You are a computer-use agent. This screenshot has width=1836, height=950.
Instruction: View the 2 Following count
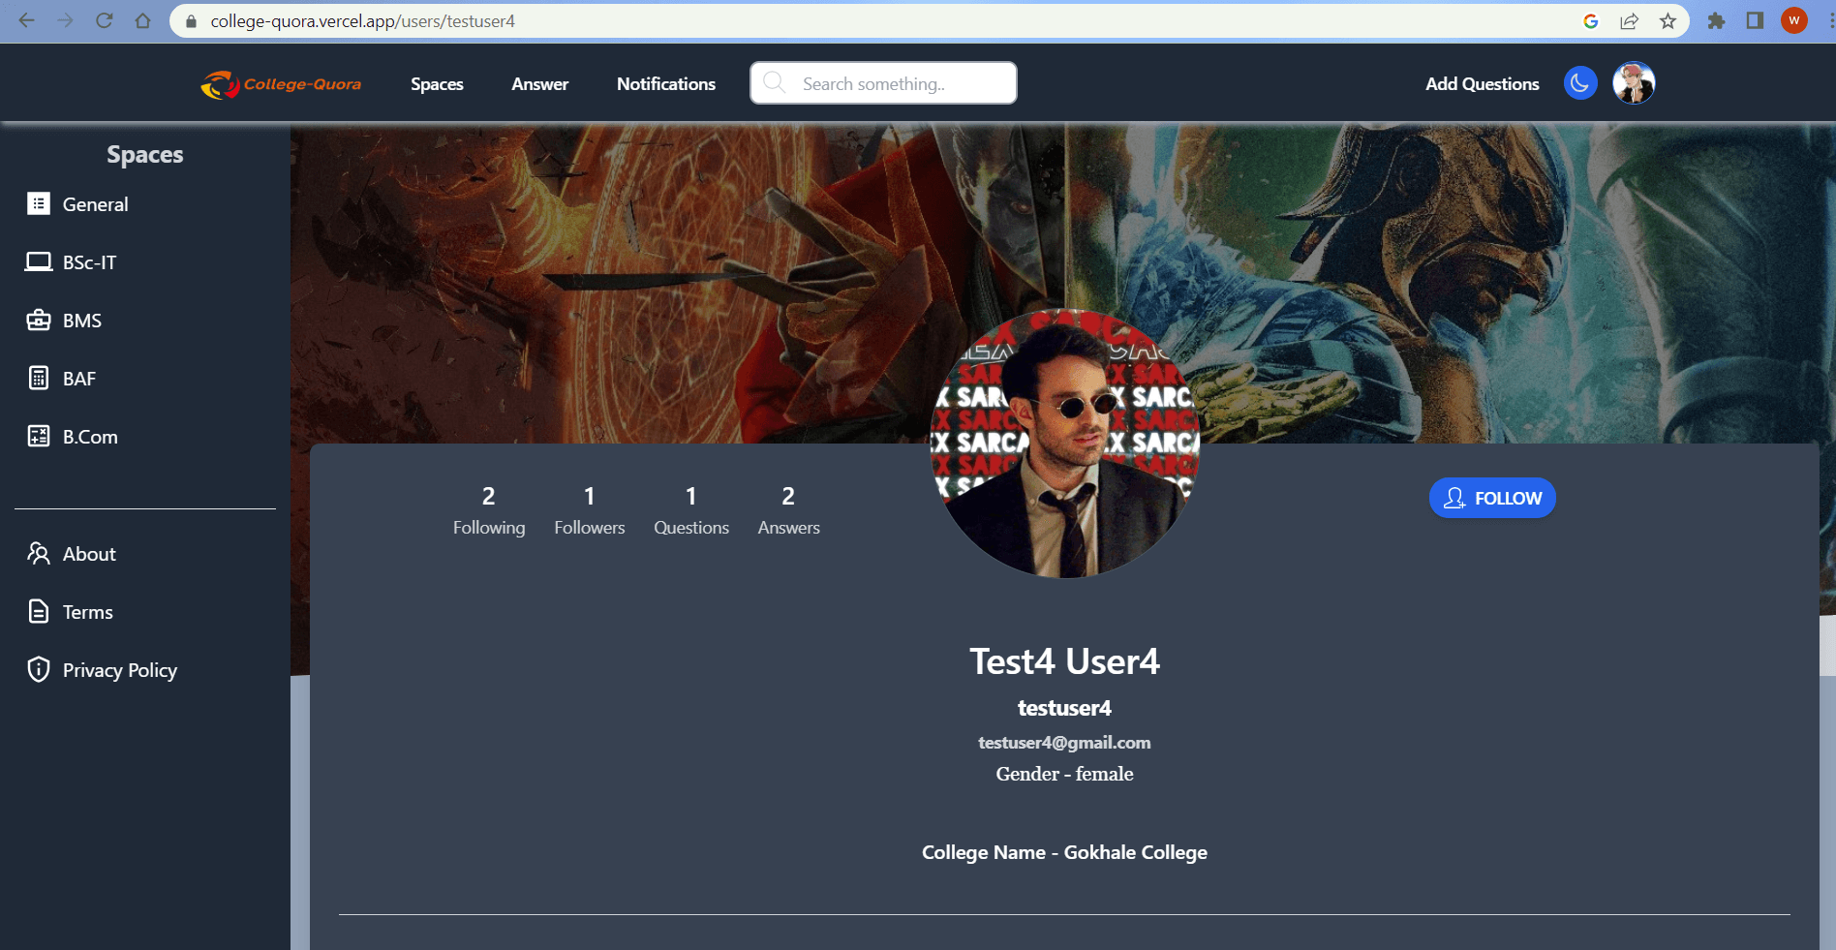pyautogui.click(x=489, y=511)
